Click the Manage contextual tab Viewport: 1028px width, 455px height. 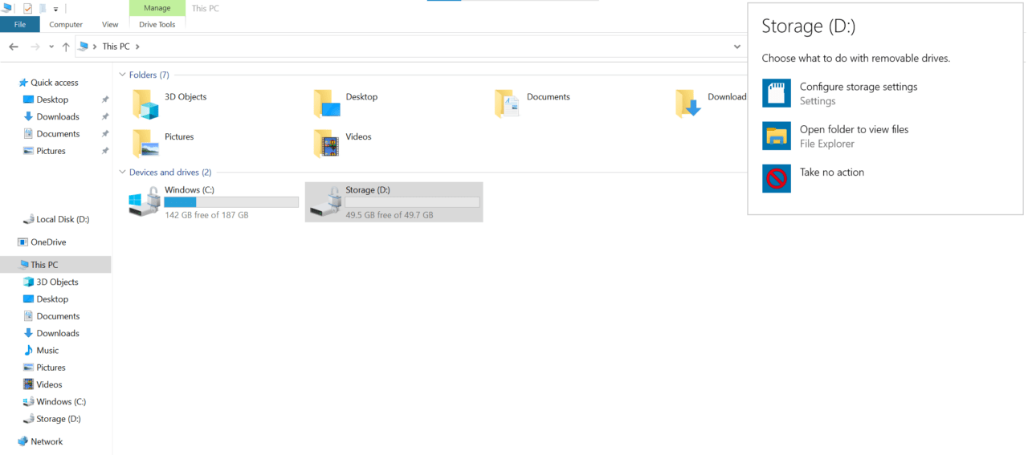(x=157, y=8)
